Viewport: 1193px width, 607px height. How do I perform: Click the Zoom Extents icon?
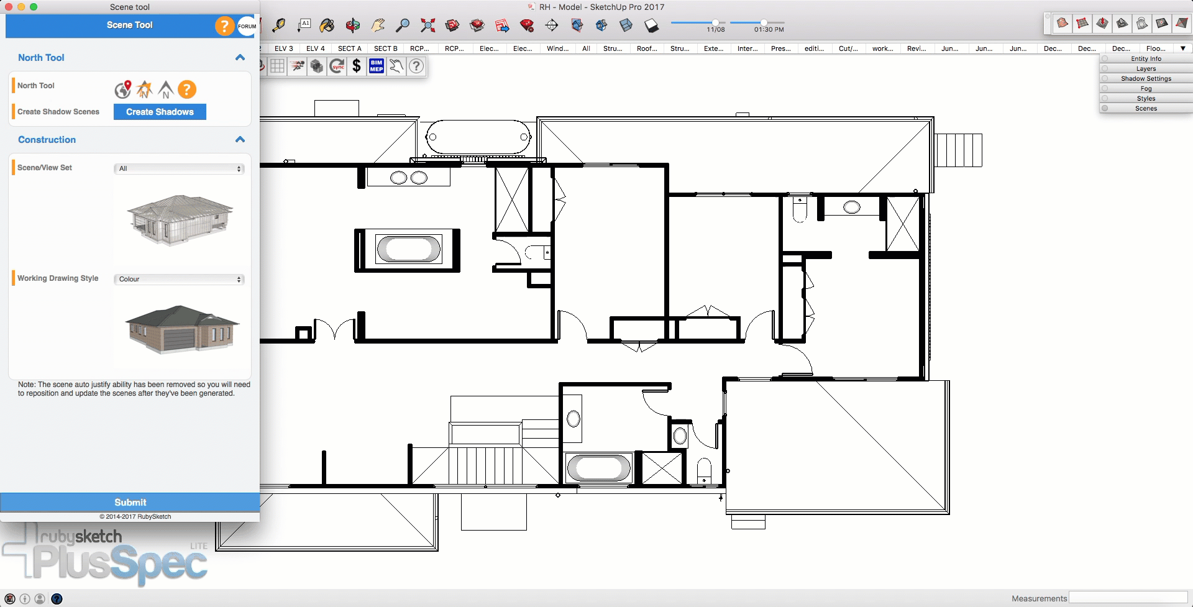[x=427, y=25]
